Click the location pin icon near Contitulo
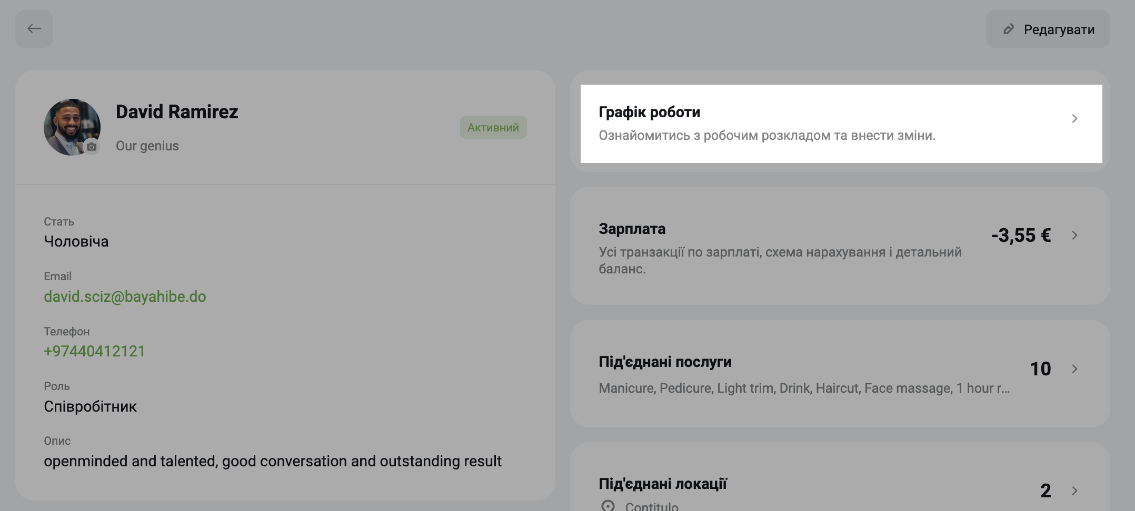The image size is (1135, 511). click(608, 506)
